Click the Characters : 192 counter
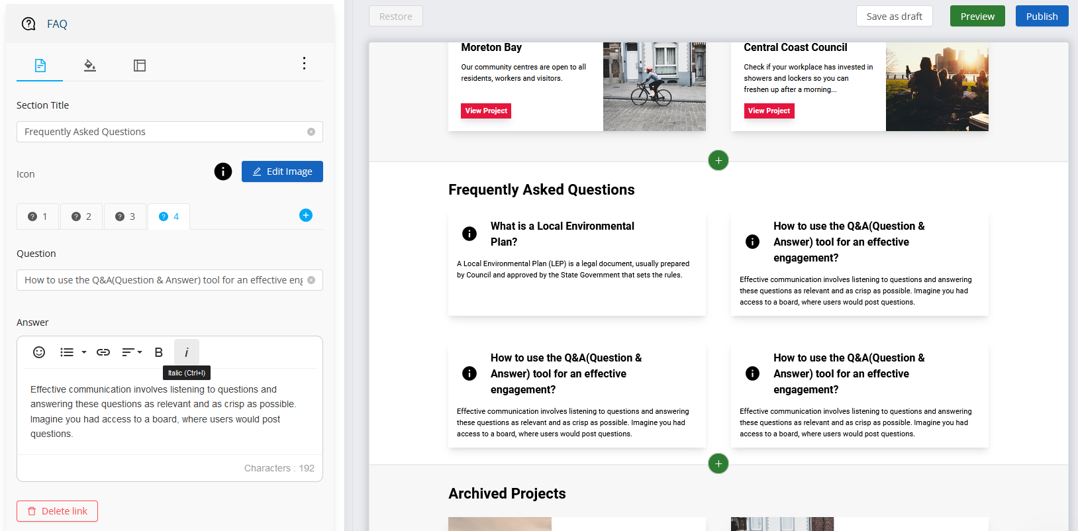This screenshot has height=531, width=1078. click(x=279, y=468)
